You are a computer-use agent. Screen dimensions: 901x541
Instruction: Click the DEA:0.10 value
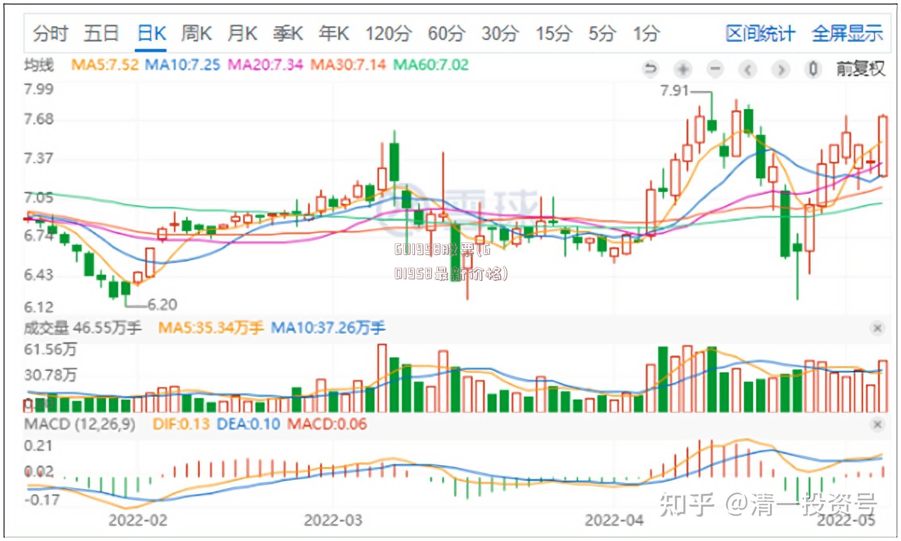tap(248, 424)
